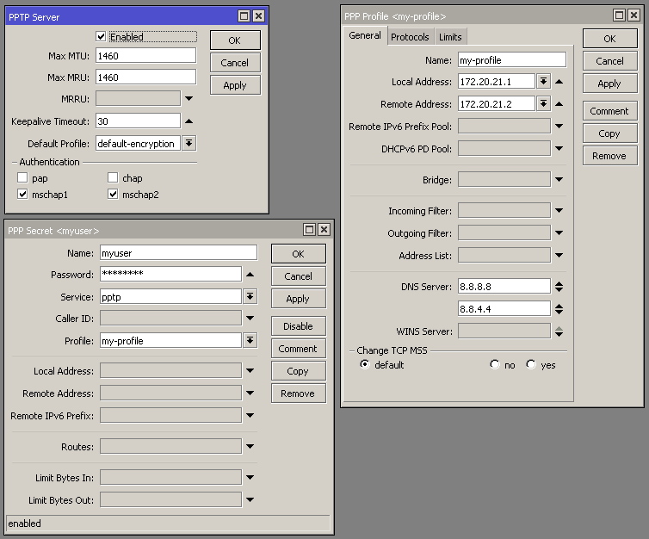Open the Local Address dropdown in PPP Profile
649x539 pixels.
543,82
